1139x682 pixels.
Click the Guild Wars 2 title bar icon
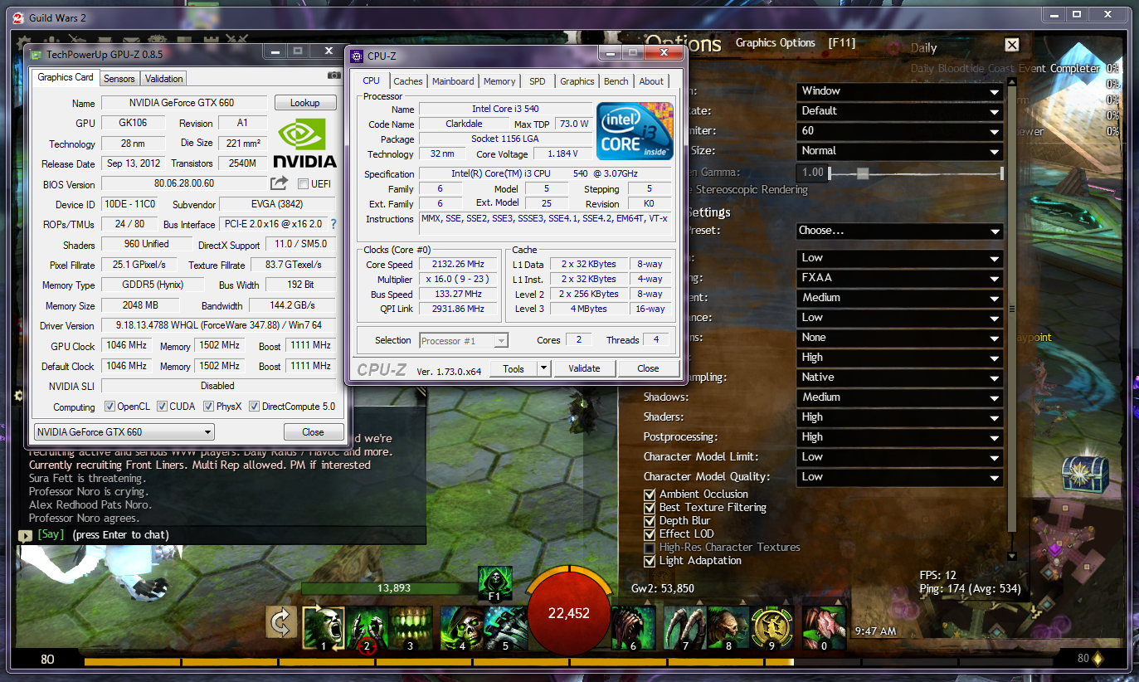18,17
